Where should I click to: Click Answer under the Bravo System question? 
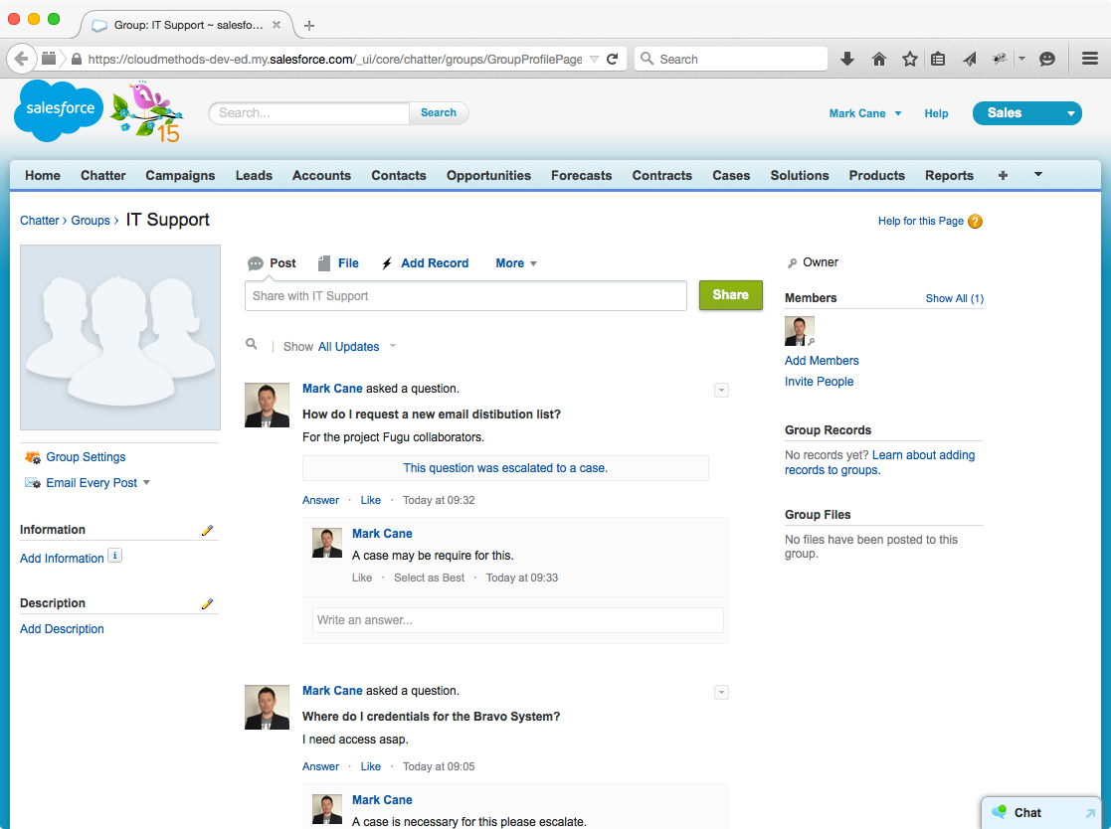tap(320, 766)
